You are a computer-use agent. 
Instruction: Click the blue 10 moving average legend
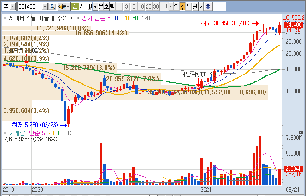click(x=117, y=18)
